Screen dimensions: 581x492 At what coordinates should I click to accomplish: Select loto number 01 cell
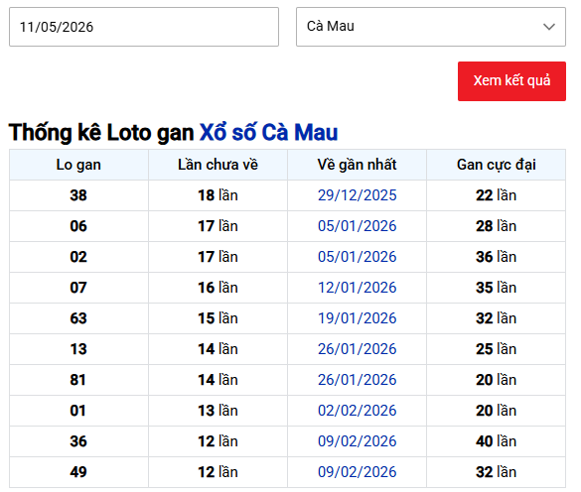click(78, 411)
